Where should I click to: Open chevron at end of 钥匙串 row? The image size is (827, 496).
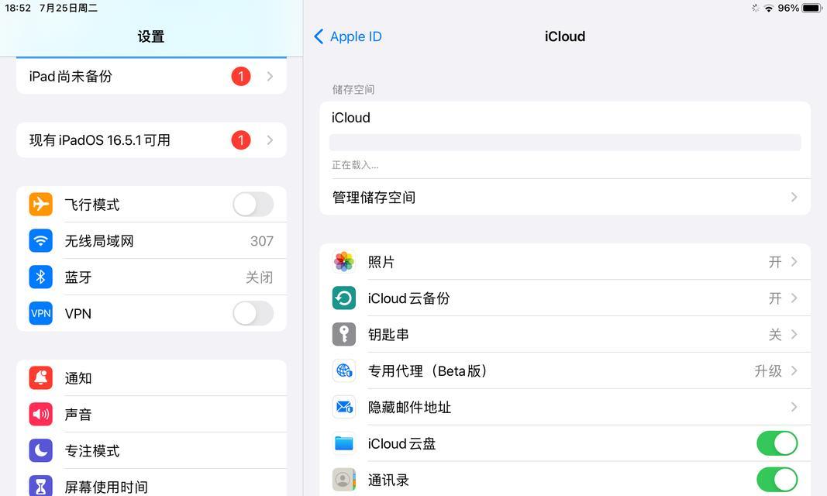tap(794, 335)
